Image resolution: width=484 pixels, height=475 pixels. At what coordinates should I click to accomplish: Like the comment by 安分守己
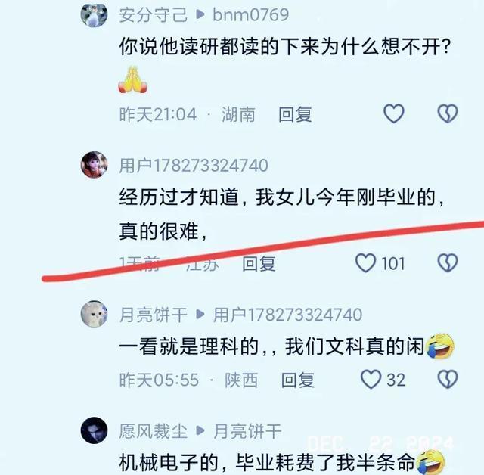pyautogui.click(x=393, y=113)
